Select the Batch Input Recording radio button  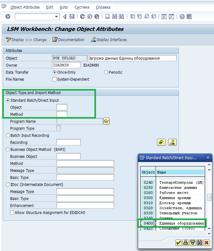[x=8, y=136]
